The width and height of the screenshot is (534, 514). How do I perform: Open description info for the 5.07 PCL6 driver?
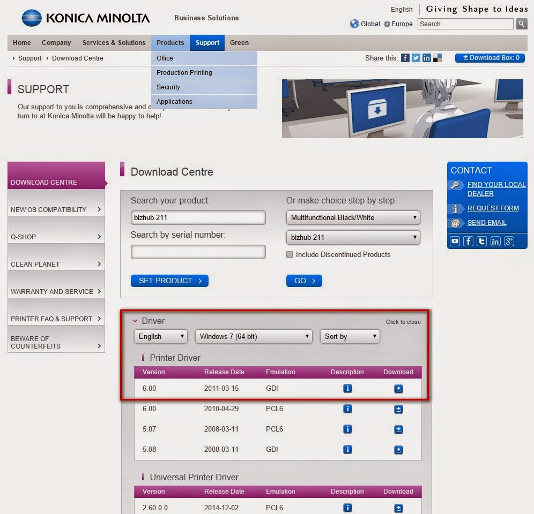point(347,429)
